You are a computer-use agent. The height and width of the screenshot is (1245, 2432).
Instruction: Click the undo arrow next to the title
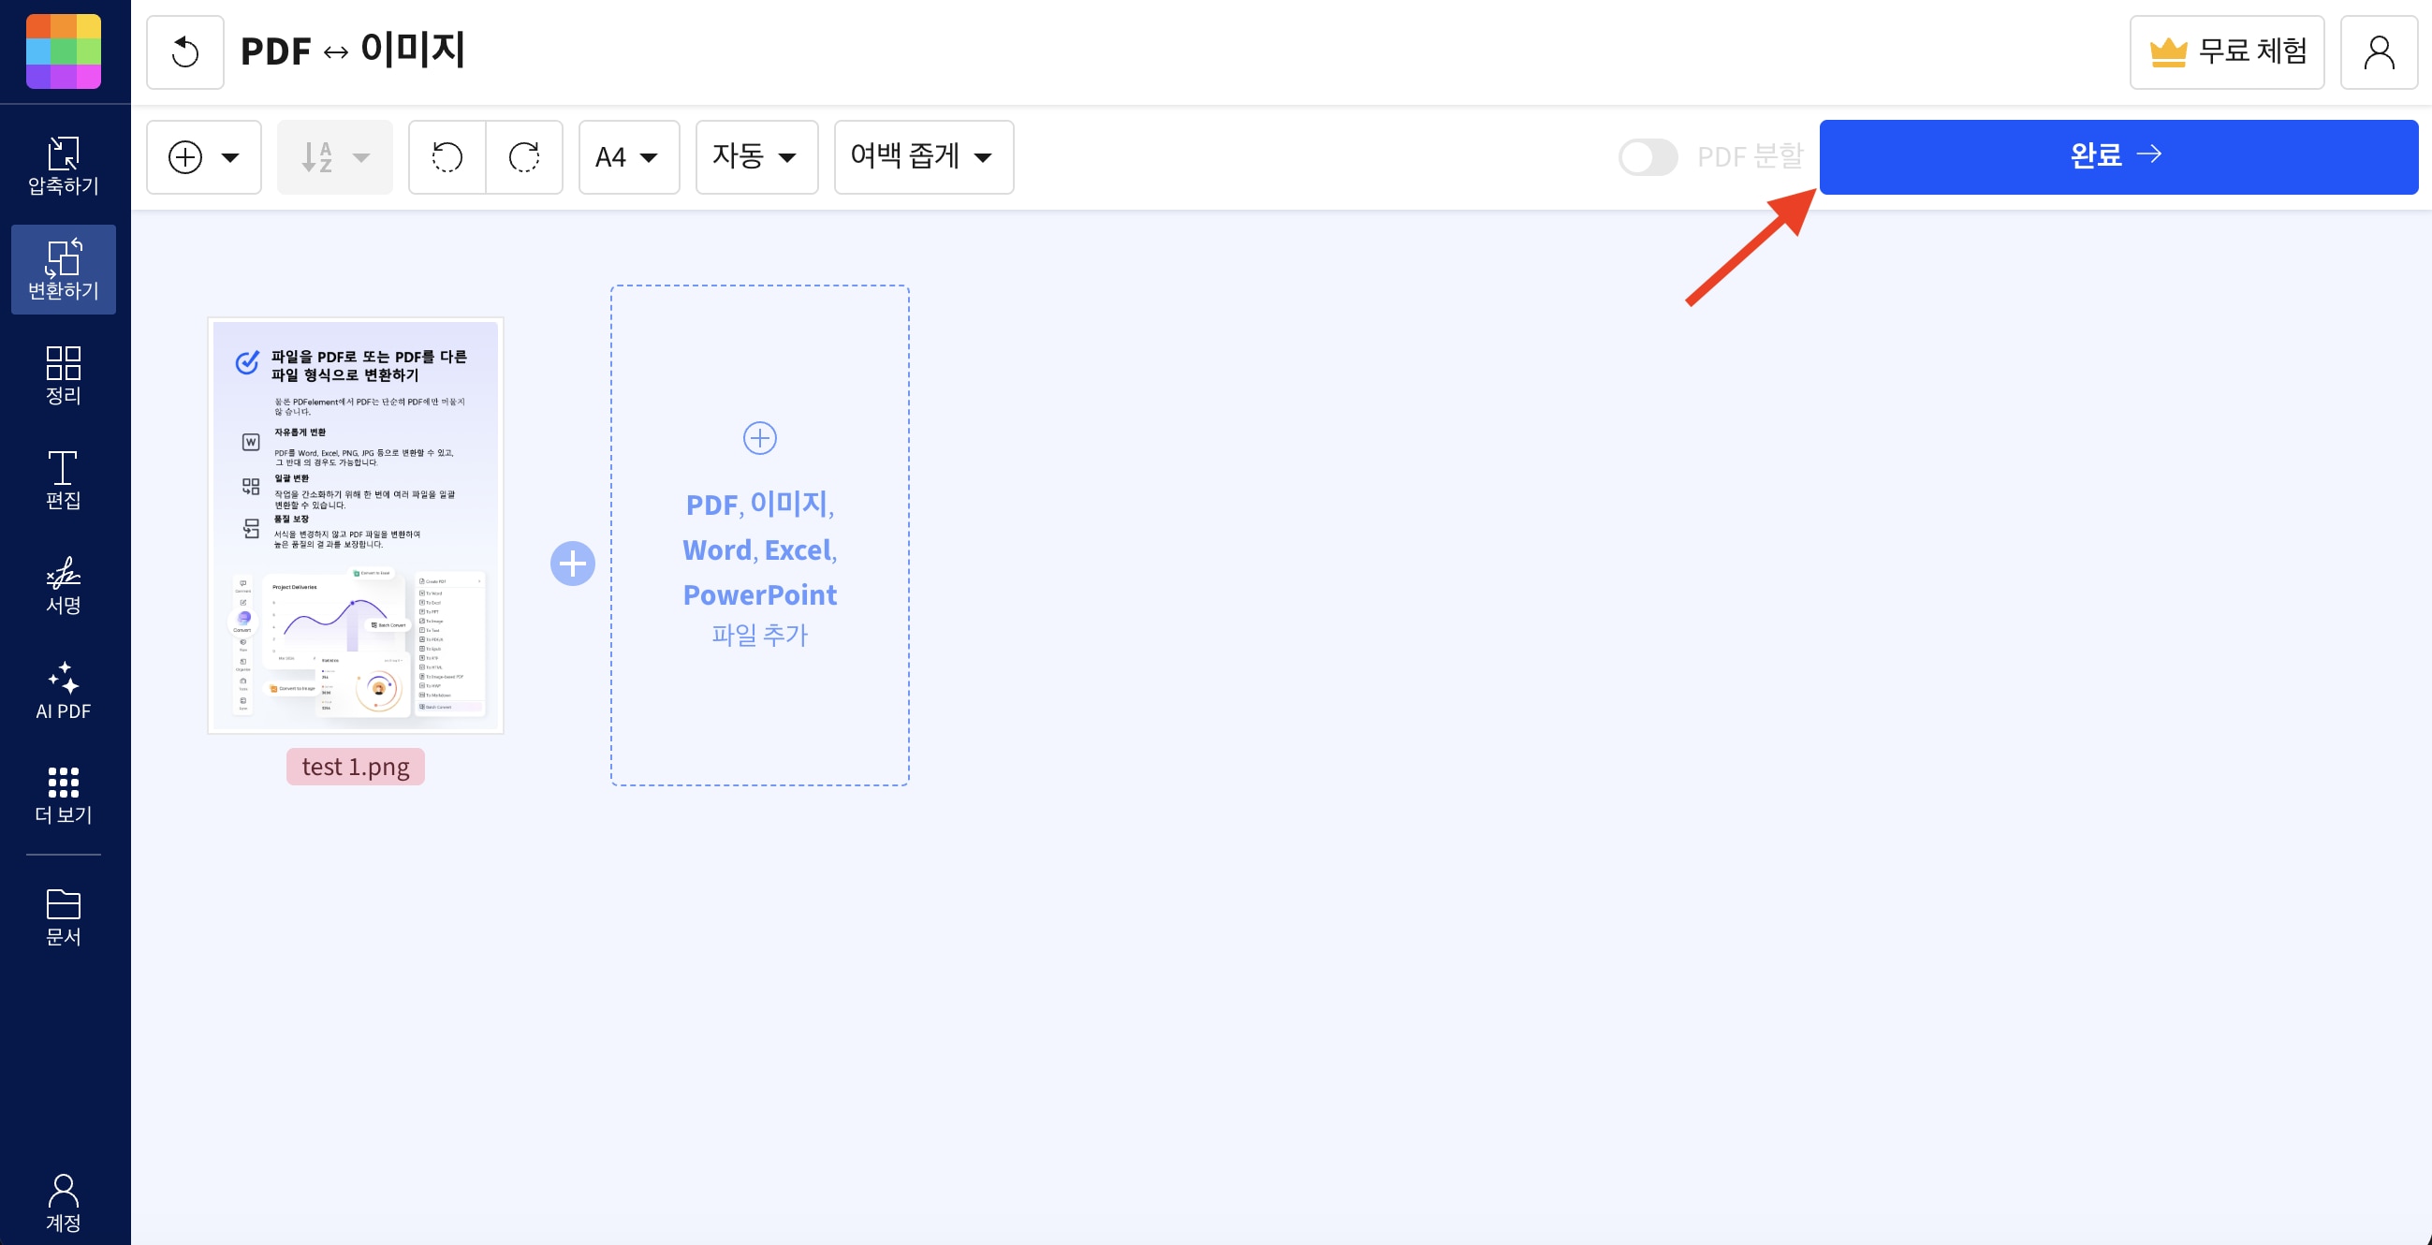point(185,51)
